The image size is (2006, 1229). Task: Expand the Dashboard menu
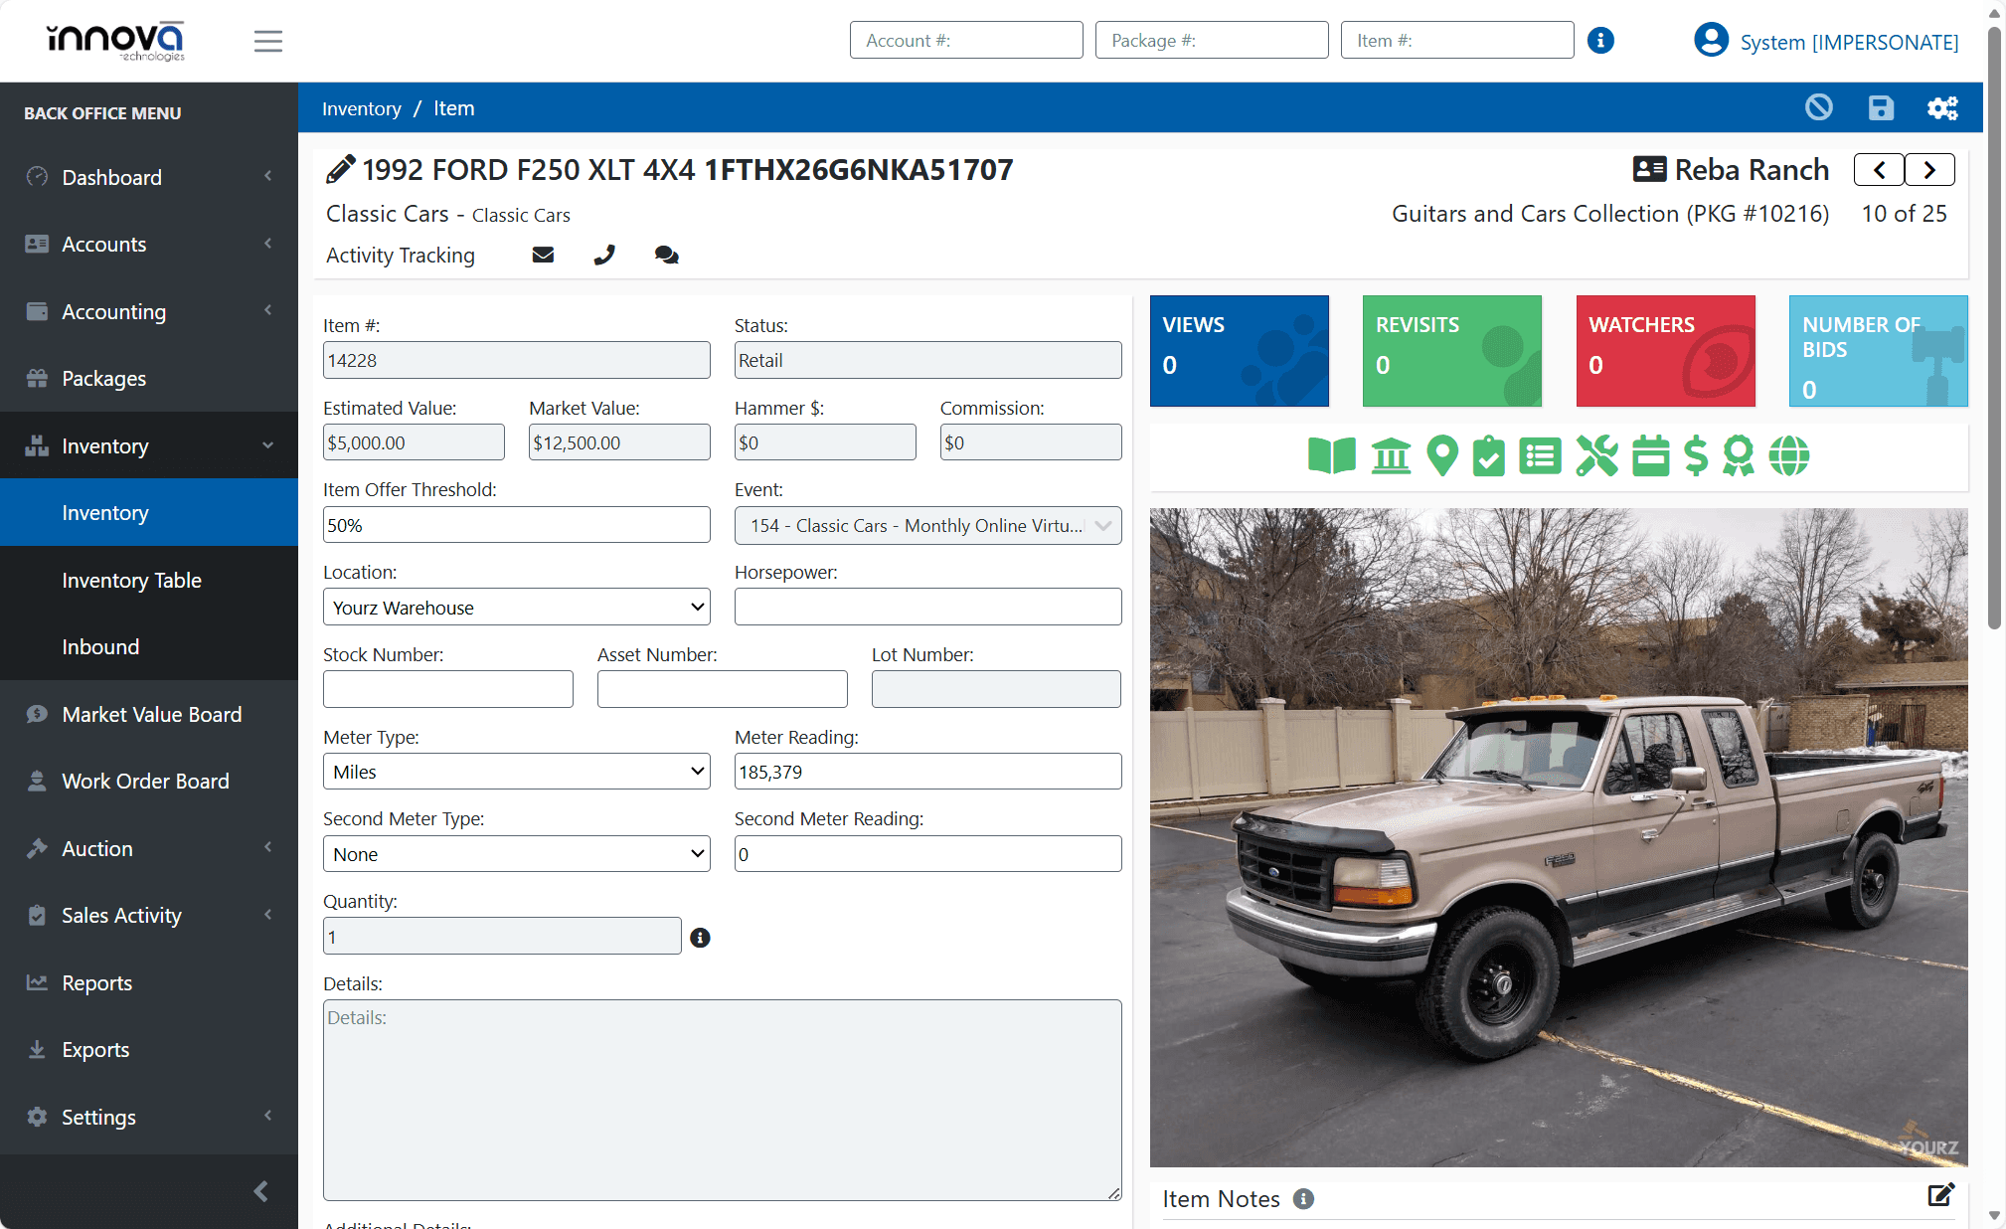[x=149, y=177]
